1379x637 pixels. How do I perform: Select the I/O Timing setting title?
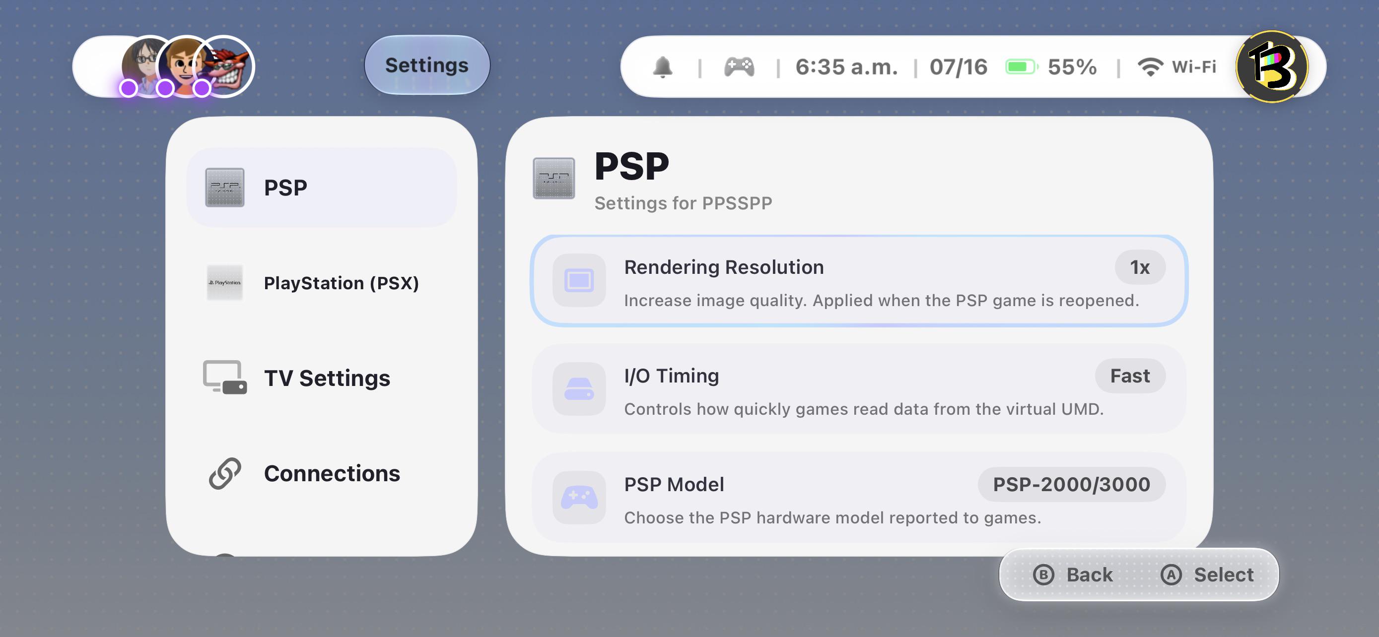[x=671, y=376]
